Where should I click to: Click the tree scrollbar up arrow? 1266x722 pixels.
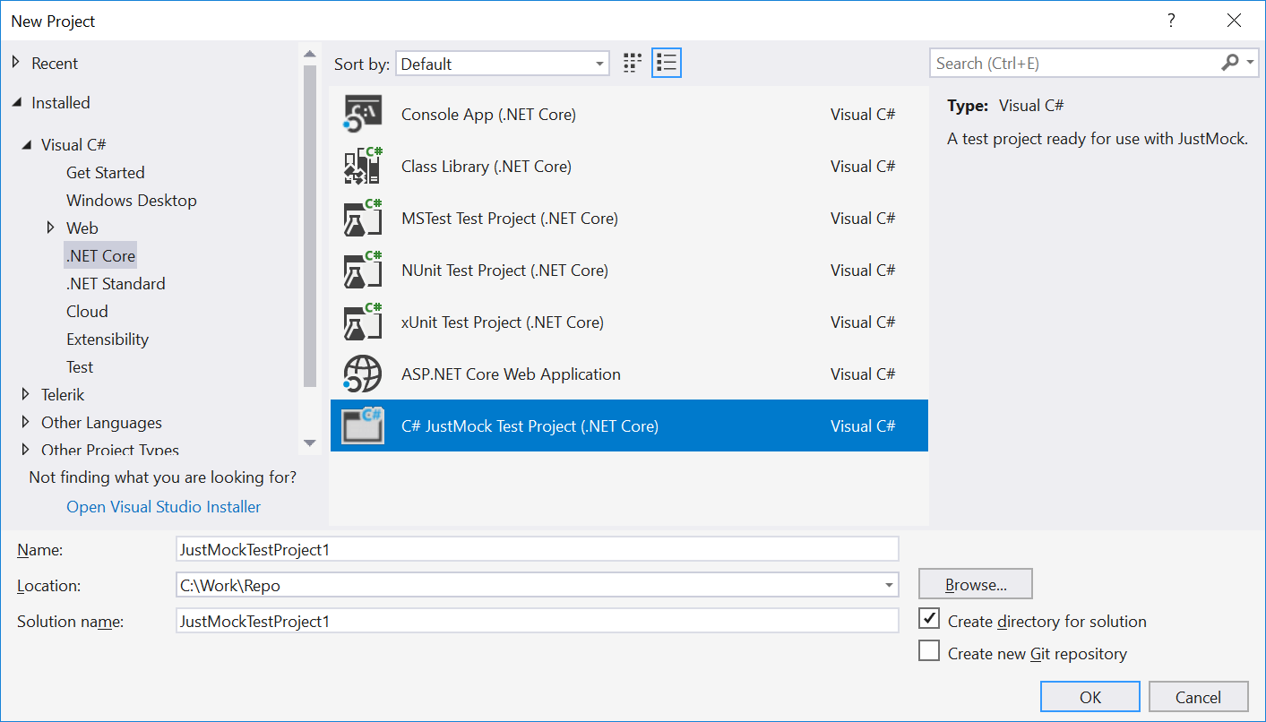(x=310, y=54)
